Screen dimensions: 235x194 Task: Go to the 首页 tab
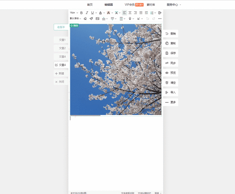90,5
